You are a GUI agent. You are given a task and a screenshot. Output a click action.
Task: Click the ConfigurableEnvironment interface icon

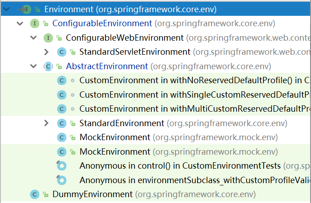tap(34, 24)
